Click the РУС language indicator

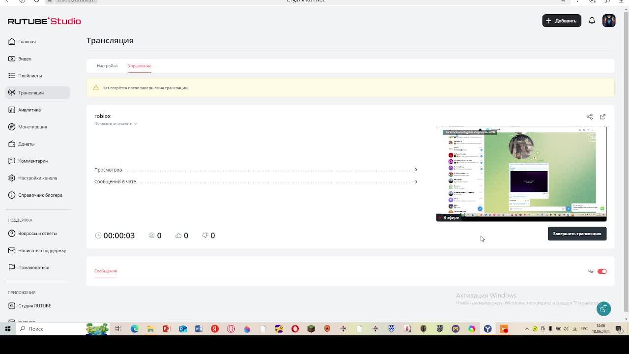[584, 329]
